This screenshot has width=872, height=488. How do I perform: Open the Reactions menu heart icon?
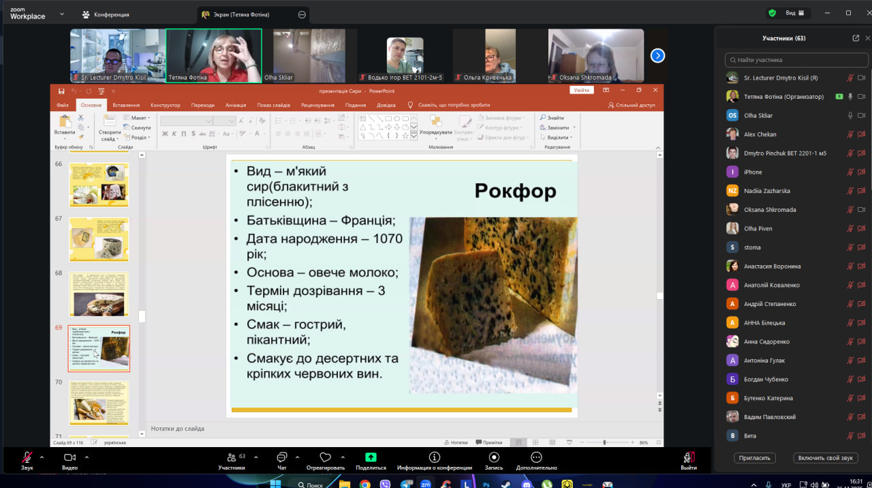tap(325, 457)
